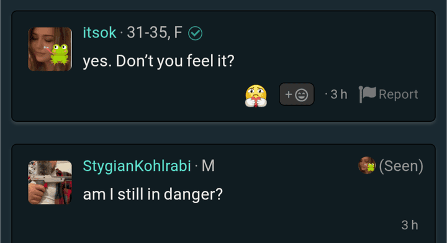Click the plus sign in the reaction button
Image resolution: width=447 pixels, height=243 pixels.
coord(289,94)
